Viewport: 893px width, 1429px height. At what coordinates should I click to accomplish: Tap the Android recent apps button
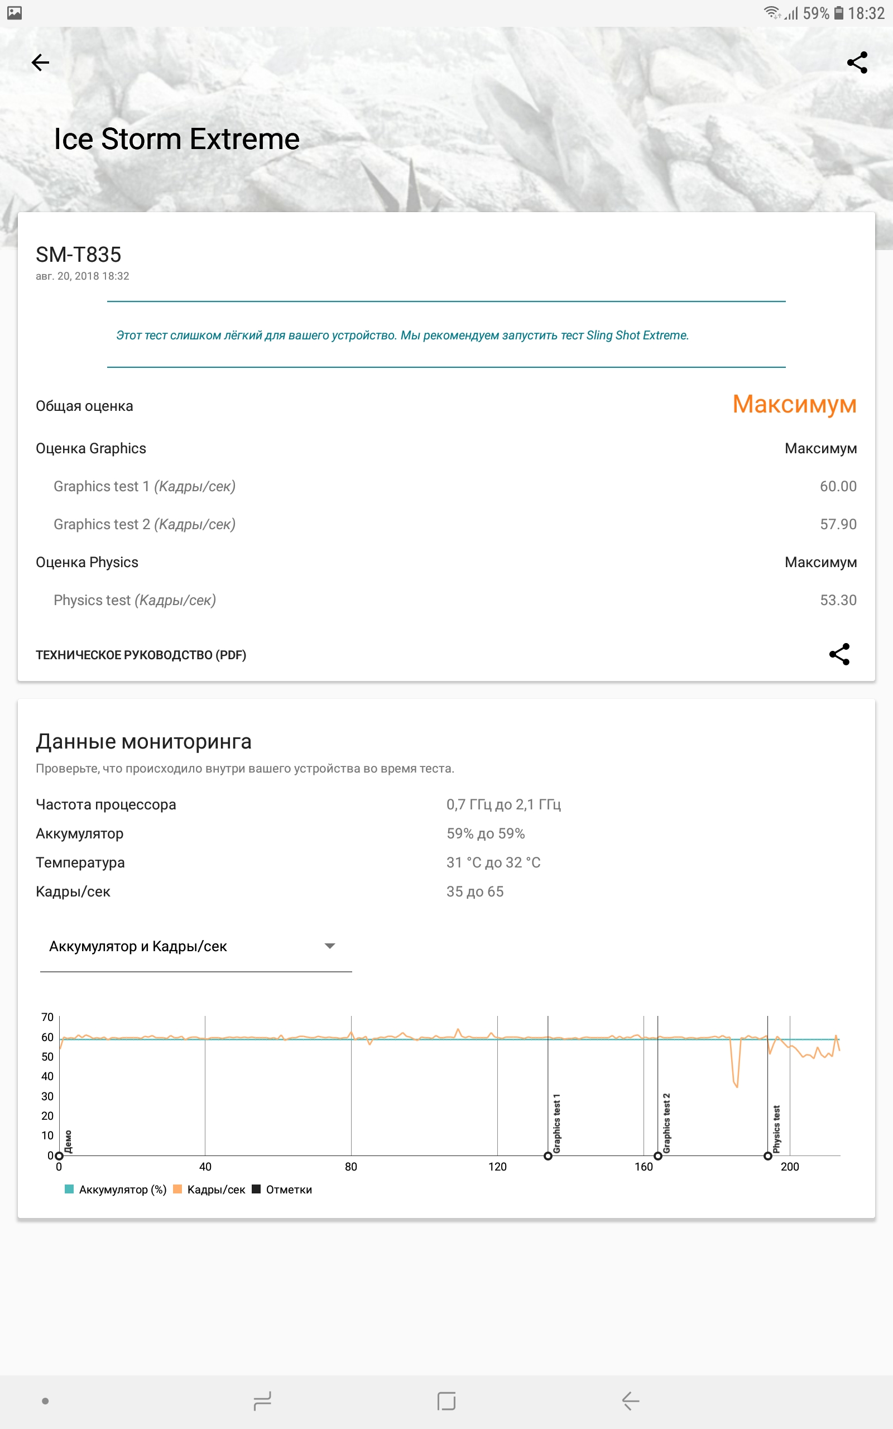click(262, 1401)
